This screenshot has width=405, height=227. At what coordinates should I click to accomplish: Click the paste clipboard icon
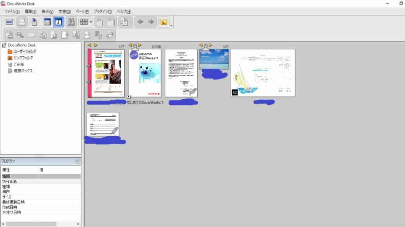(111, 22)
